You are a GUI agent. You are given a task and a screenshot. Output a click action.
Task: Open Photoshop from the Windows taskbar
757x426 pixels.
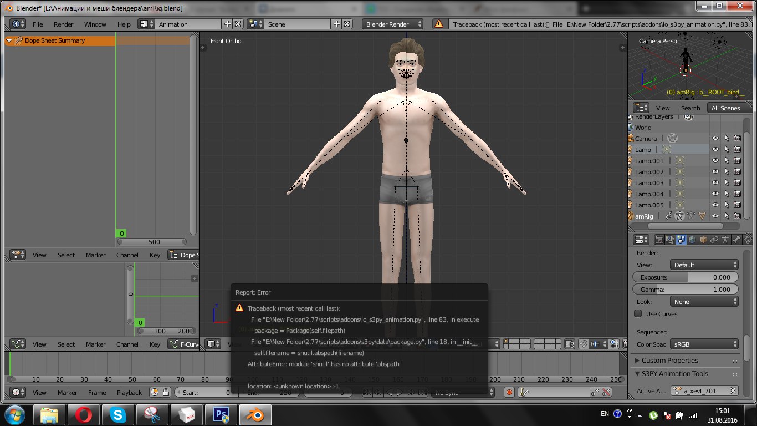[x=221, y=414]
